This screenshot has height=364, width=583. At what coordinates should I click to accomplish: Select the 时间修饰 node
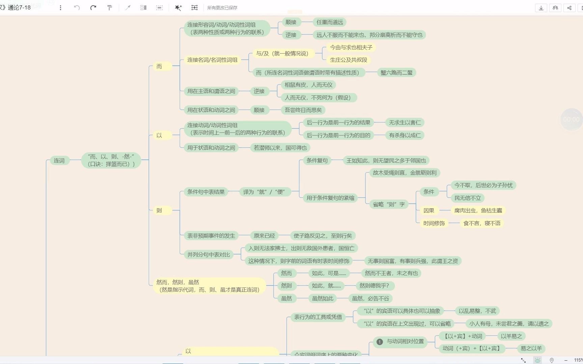click(434, 223)
